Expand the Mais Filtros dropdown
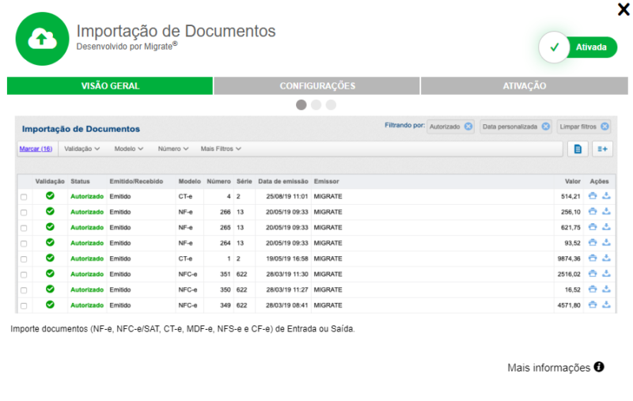Image resolution: width=633 pixels, height=401 pixels. 221,149
